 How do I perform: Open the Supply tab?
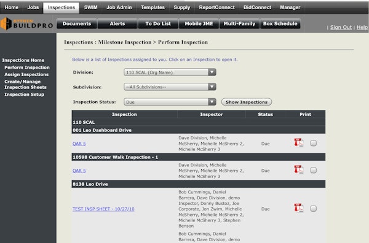tap(181, 7)
